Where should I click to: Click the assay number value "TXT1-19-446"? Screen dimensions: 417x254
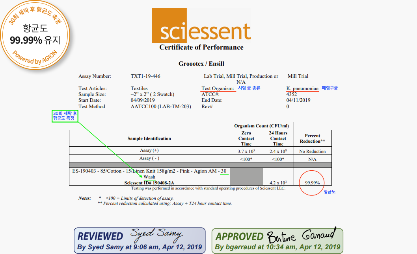tap(145, 76)
